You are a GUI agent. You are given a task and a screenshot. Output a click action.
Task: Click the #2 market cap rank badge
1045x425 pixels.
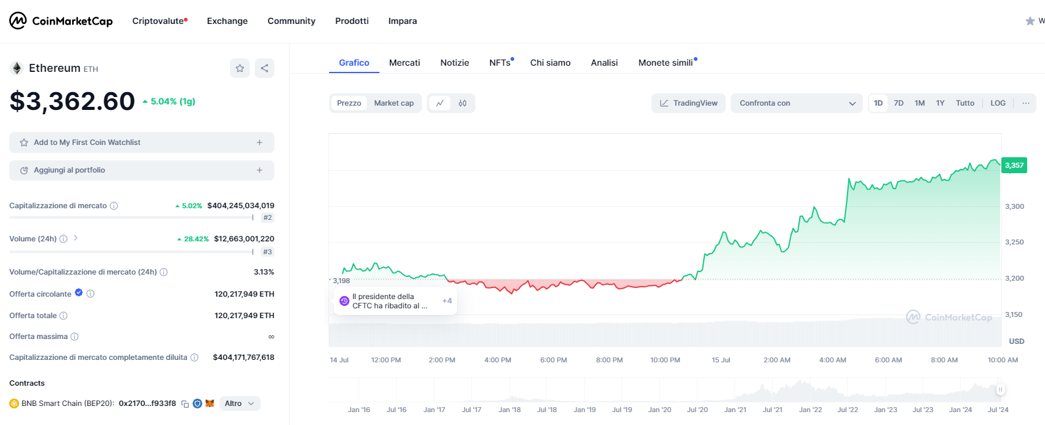tap(268, 217)
